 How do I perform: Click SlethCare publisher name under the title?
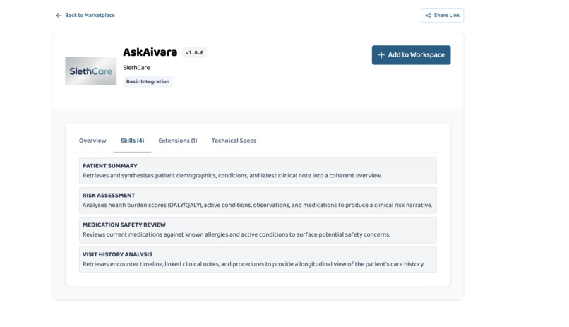[136, 68]
